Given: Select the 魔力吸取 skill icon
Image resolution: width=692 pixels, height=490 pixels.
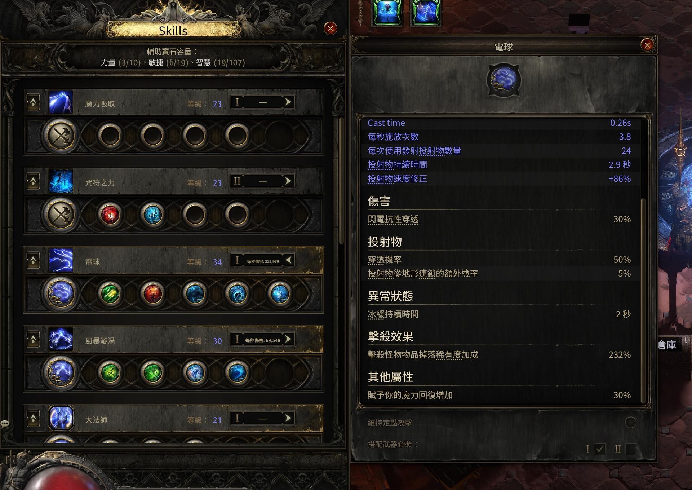Looking at the screenshot, I should (x=61, y=102).
